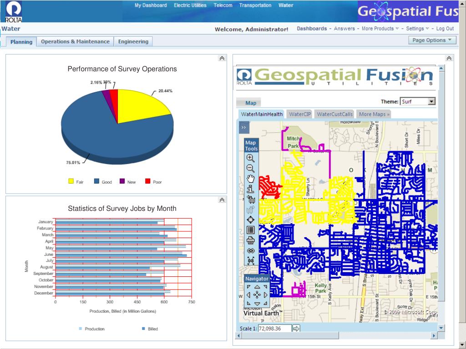Expand the map side panel with >> button
The width and height of the screenshot is (466, 349).
[x=244, y=128]
